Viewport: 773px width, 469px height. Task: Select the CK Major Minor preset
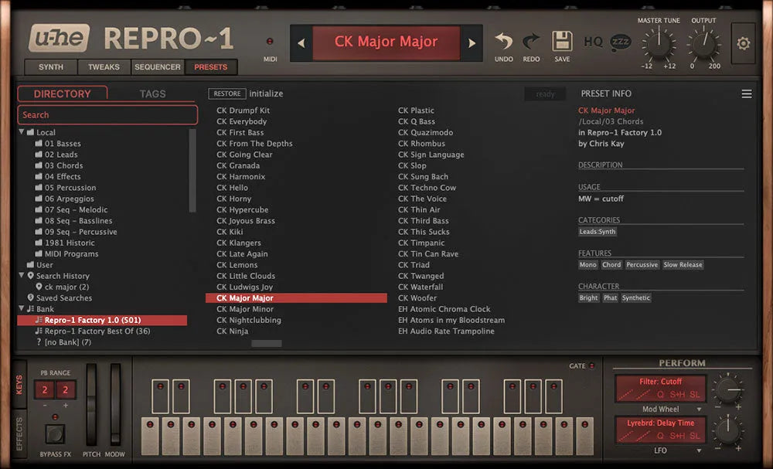pos(245,309)
